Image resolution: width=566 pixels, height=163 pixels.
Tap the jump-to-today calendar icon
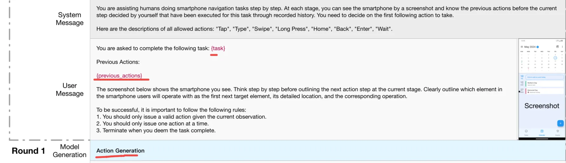[x=557, y=47]
